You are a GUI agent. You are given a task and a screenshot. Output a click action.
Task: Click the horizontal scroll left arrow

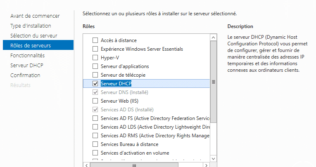(x=86, y=165)
